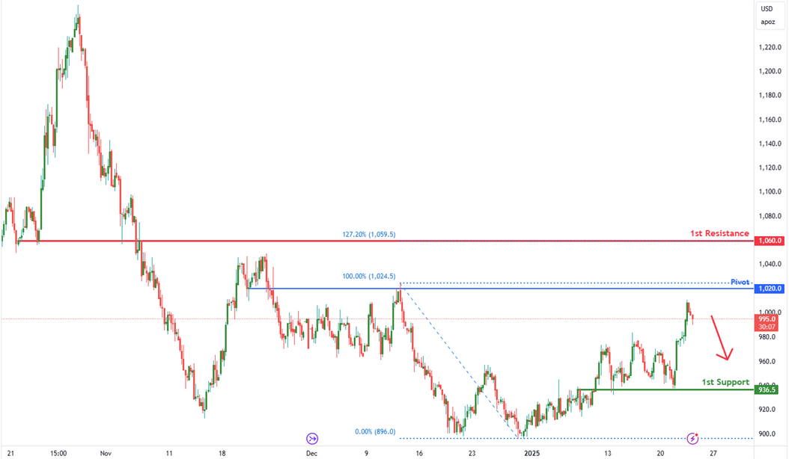
Task: Click the 1,200.0 value on price axis
Action: point(770,71)
